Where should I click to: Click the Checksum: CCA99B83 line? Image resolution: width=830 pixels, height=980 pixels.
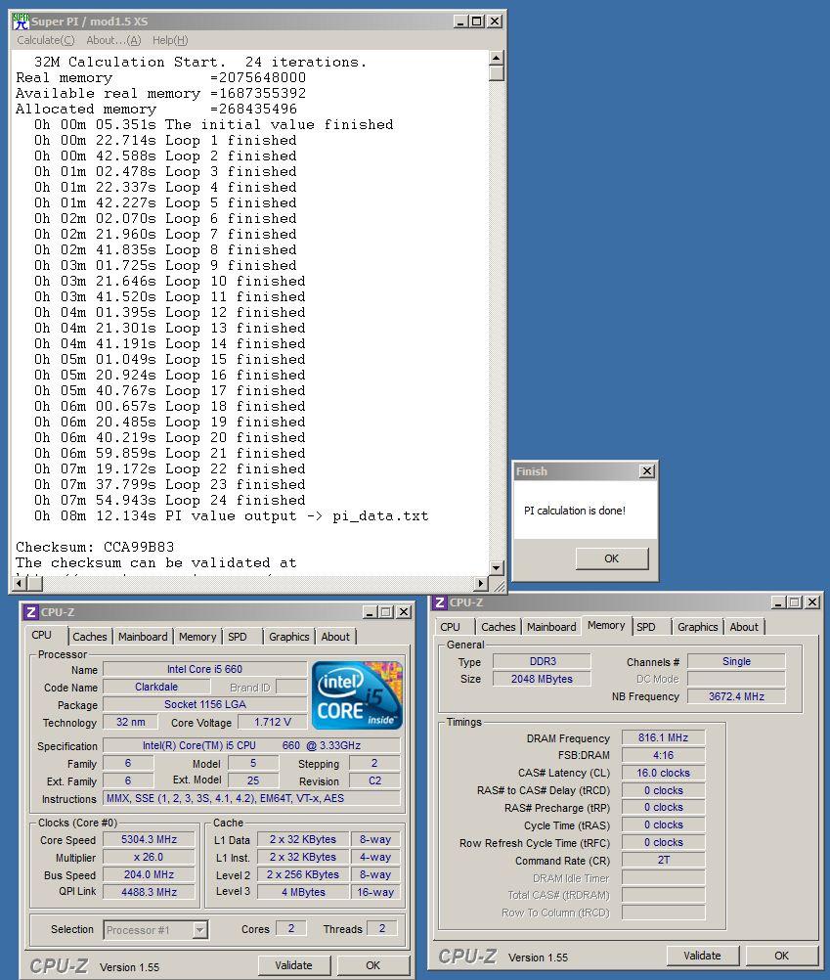pos(95,547)
